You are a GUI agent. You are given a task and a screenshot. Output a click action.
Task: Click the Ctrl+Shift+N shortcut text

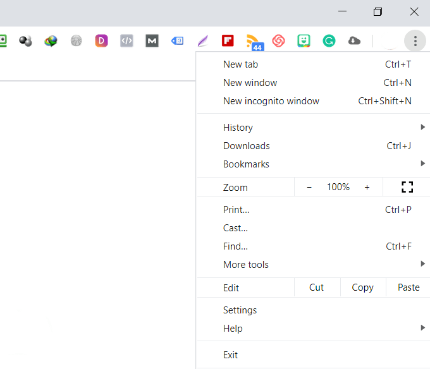(384, 101)
